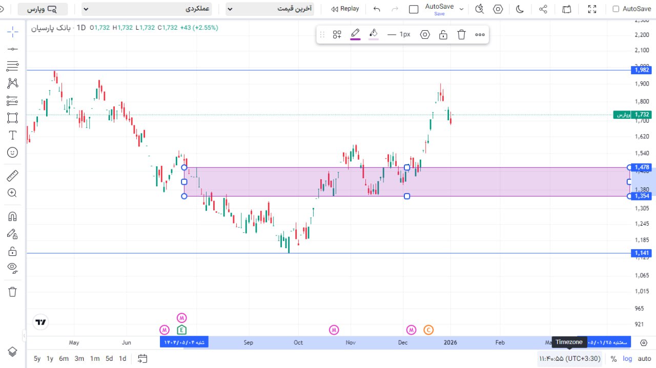Open the forecasting and measurement tools
This screenshot has width=656, height=368.
point(13,101)
